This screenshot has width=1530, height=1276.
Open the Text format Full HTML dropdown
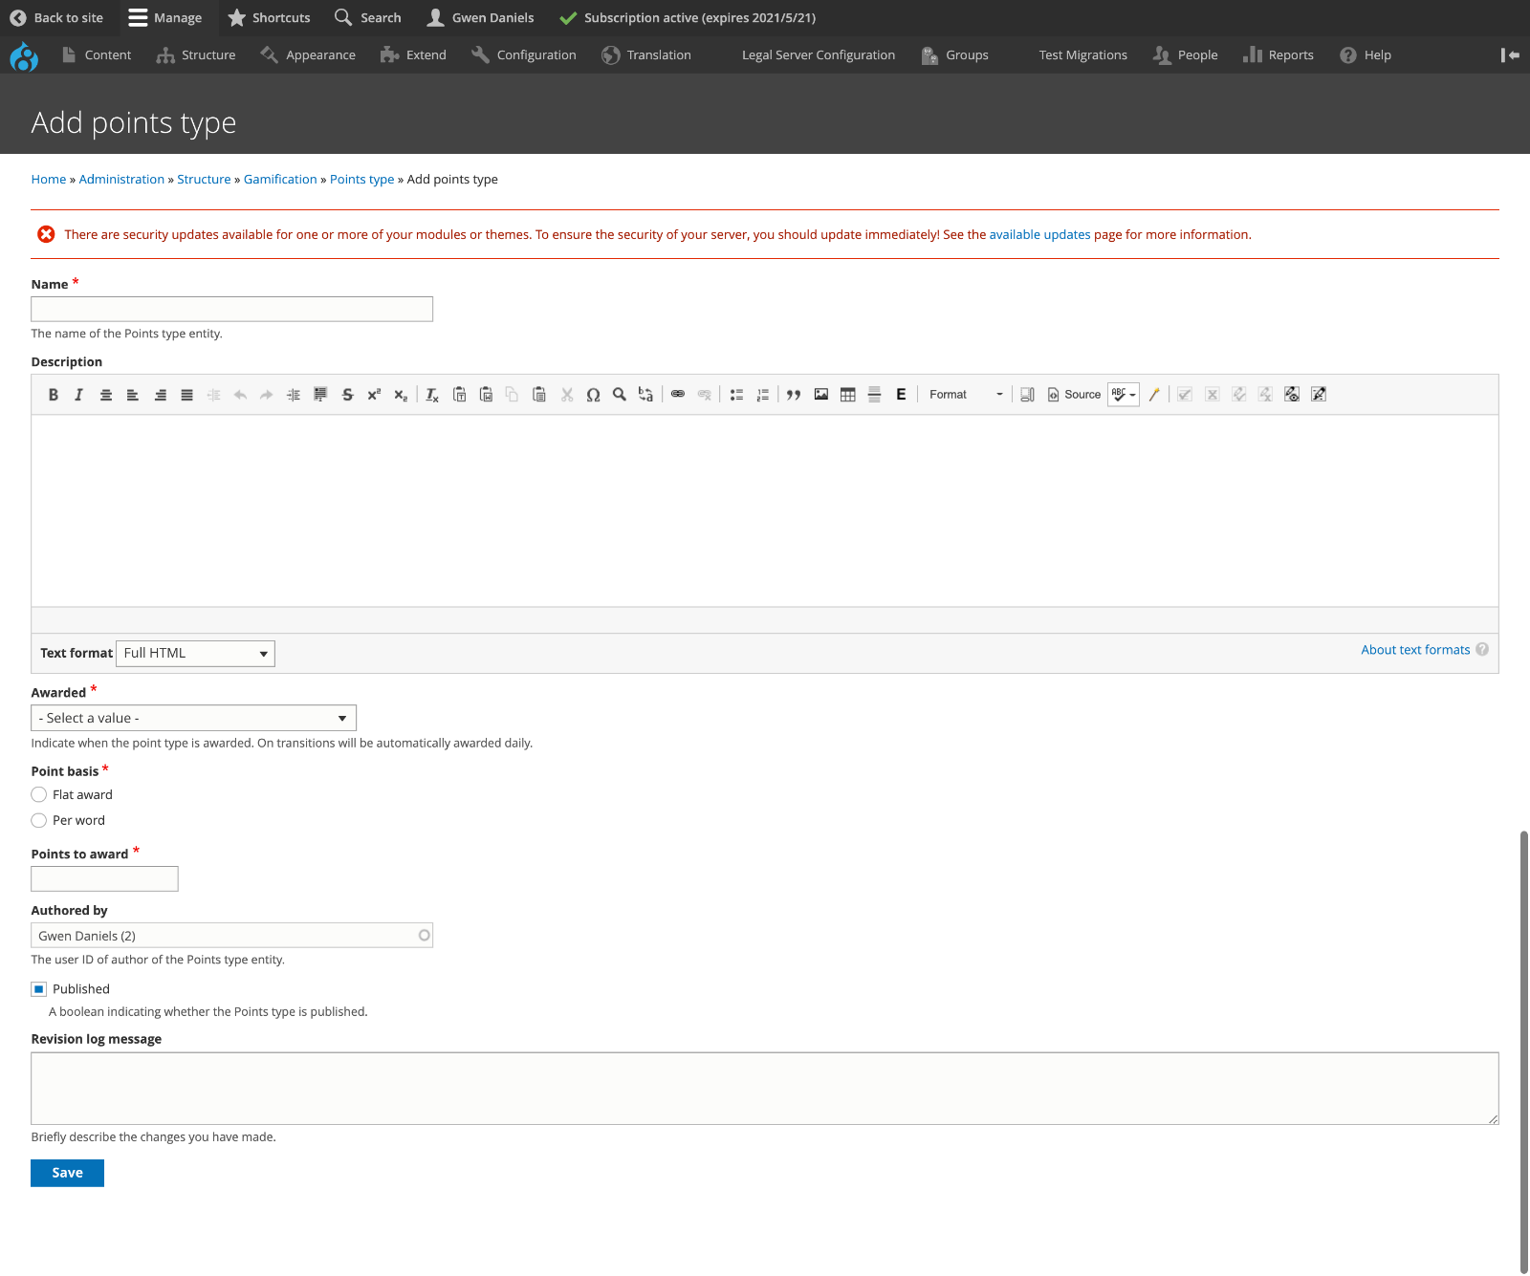click(195, 654)
